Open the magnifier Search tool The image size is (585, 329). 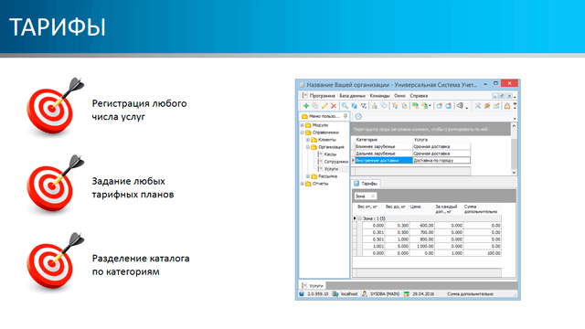(346, 106)
